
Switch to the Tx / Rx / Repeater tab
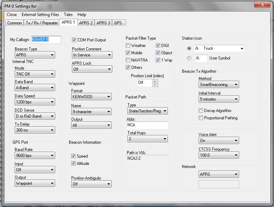click(41, 23)
